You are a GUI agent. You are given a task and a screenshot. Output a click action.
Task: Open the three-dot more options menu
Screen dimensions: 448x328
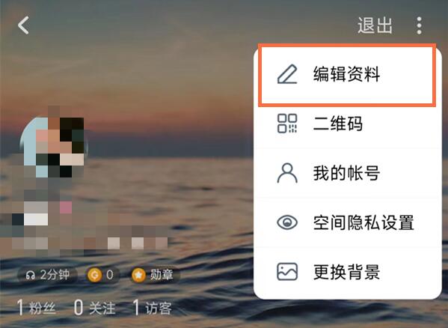[419, 25]
